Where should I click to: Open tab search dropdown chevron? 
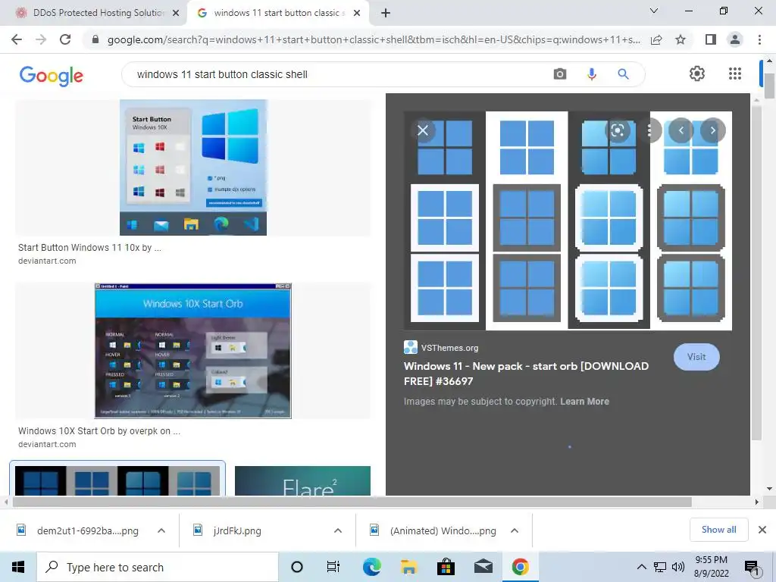tap(653, 11)
